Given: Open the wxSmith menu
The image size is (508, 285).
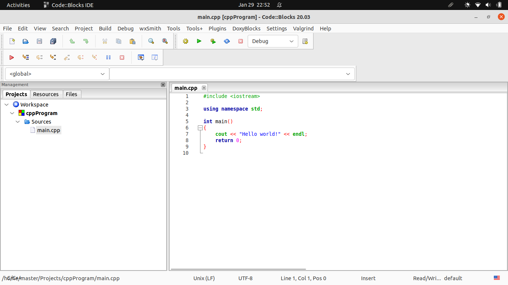Looking at the screenshot, I should (x=150, y=29).
